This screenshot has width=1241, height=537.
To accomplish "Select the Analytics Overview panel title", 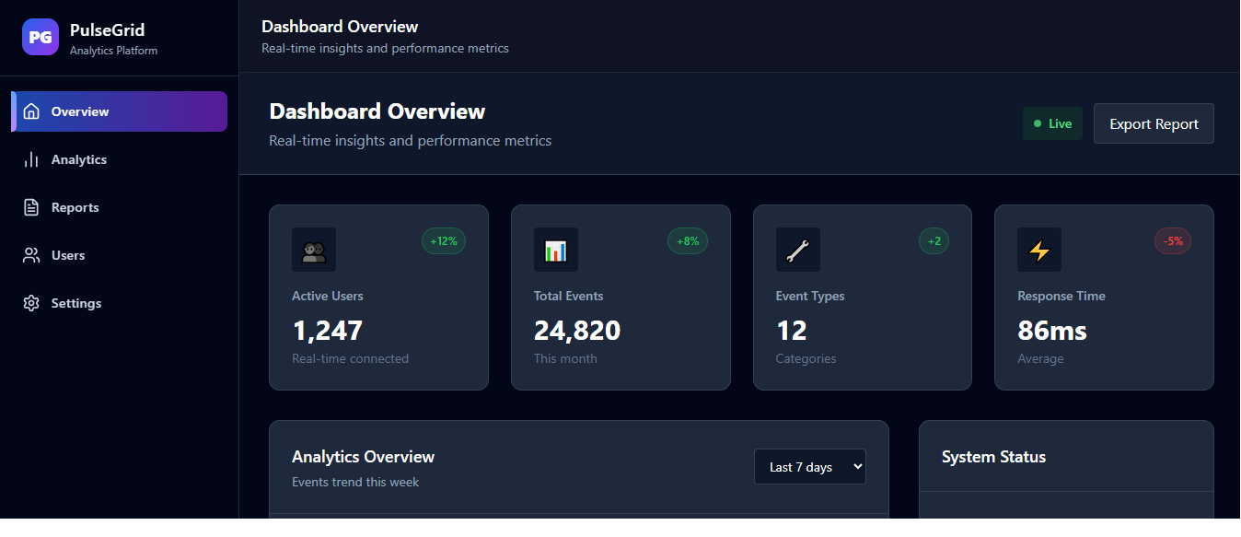I will click(x=363, y=456).
